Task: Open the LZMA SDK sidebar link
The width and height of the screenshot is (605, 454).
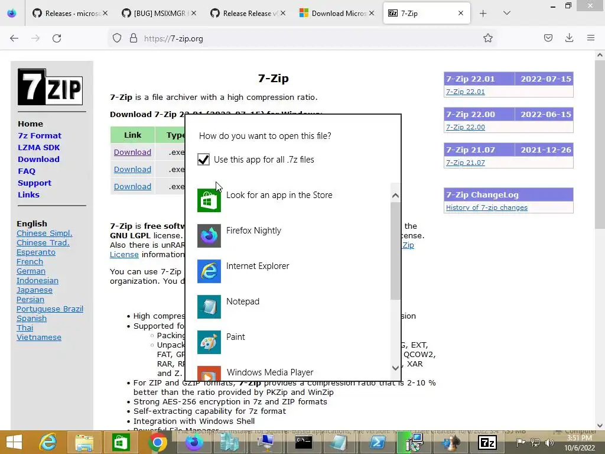Action: 38,147
